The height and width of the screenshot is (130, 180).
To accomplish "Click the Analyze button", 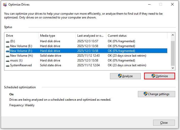I will coord(125,76).
